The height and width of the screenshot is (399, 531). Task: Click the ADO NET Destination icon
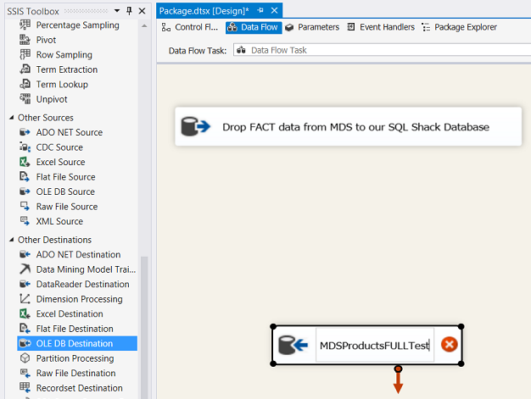(25, 254)
